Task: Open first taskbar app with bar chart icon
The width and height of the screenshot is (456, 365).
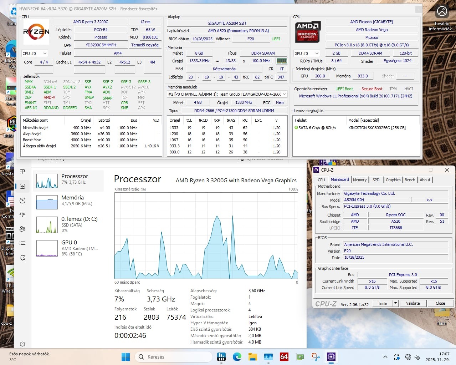Action: tap(221, 357)
